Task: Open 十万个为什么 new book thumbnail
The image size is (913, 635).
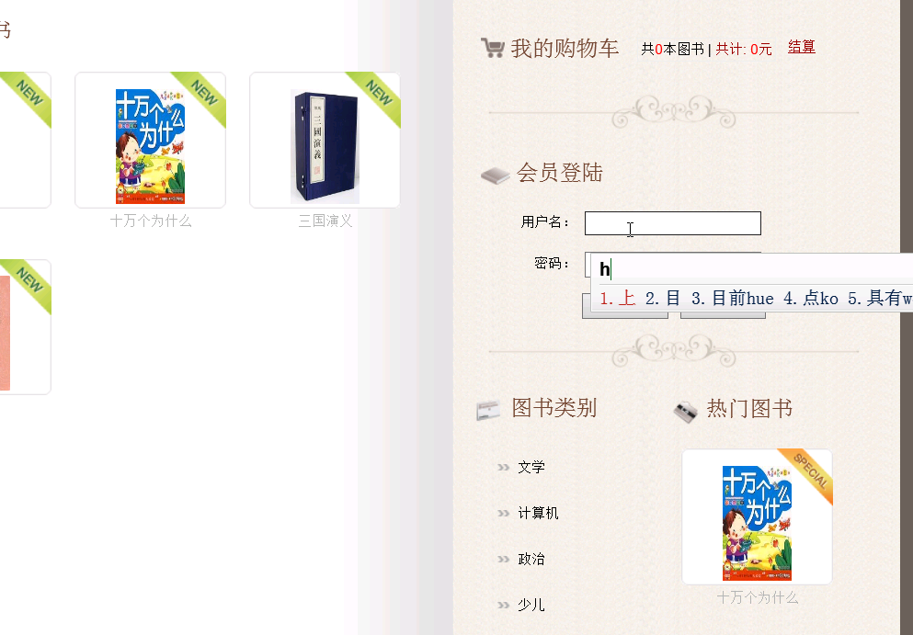Action: pos(150,140)
